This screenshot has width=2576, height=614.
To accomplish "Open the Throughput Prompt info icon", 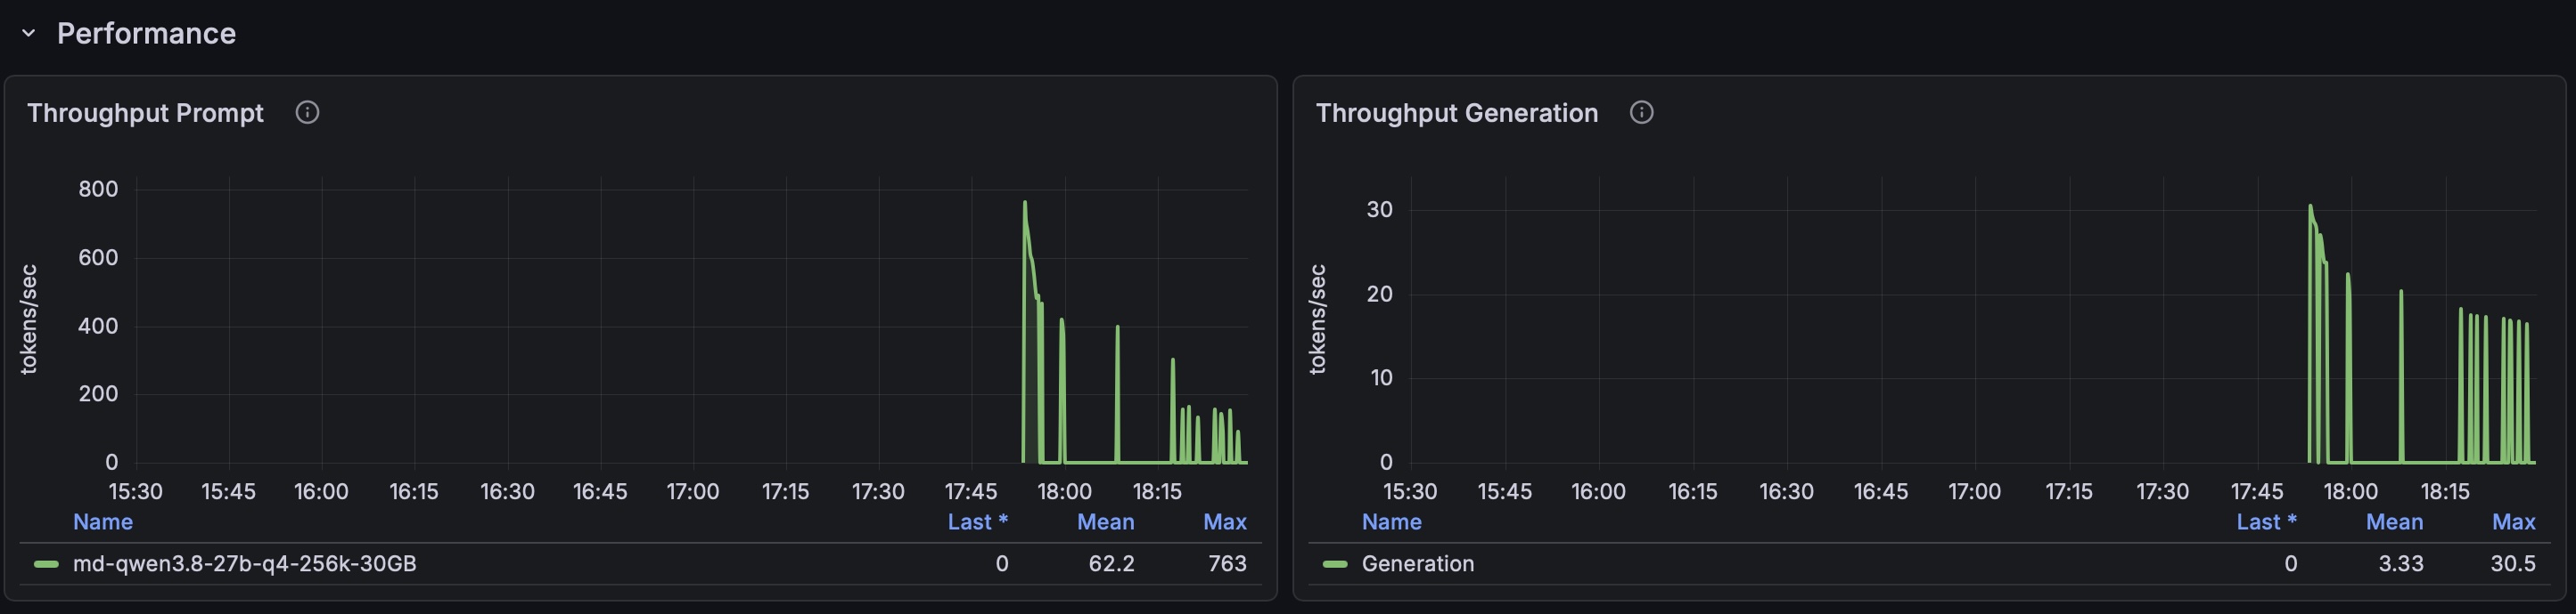I will click(x=307, y=113).
